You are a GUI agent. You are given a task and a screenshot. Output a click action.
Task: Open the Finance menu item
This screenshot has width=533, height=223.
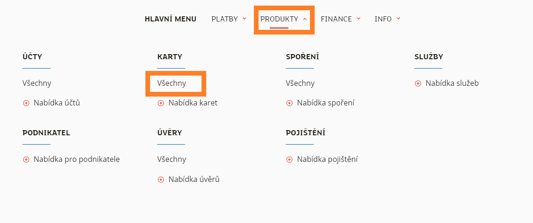[x=336, y=19]
